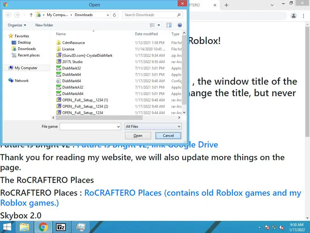Go up one folder level arrow
The image size is (310, 233).
pyautogui.click(x=31, y=15)
